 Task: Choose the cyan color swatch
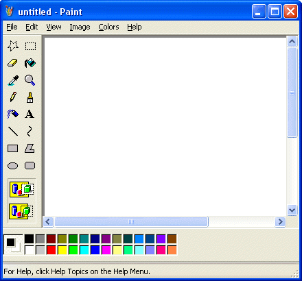[x=84, y=250]
